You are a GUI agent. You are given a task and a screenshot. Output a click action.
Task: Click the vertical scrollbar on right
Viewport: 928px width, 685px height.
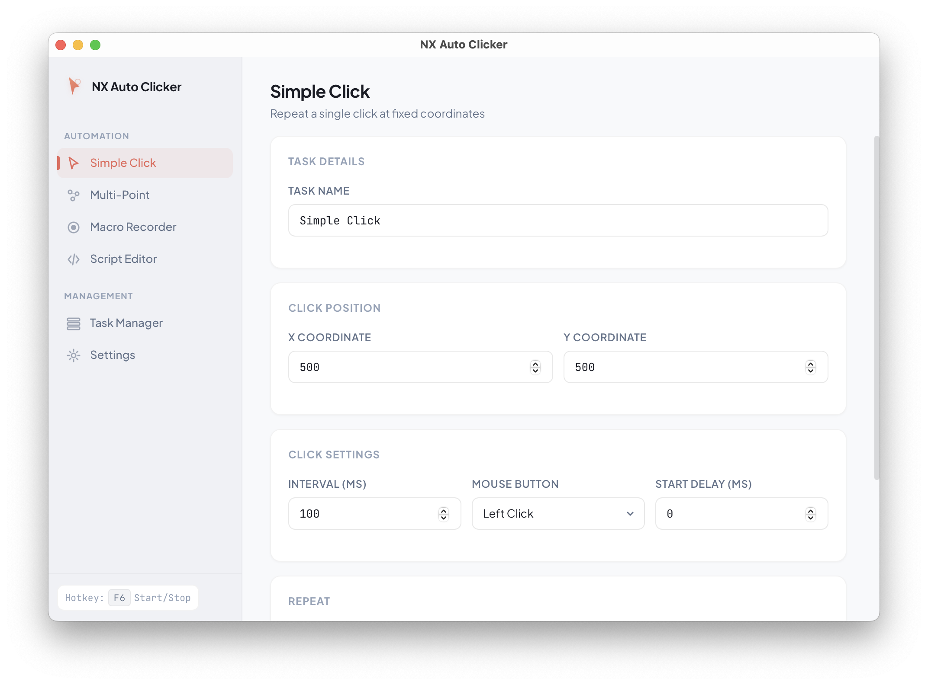click(876, 307)
